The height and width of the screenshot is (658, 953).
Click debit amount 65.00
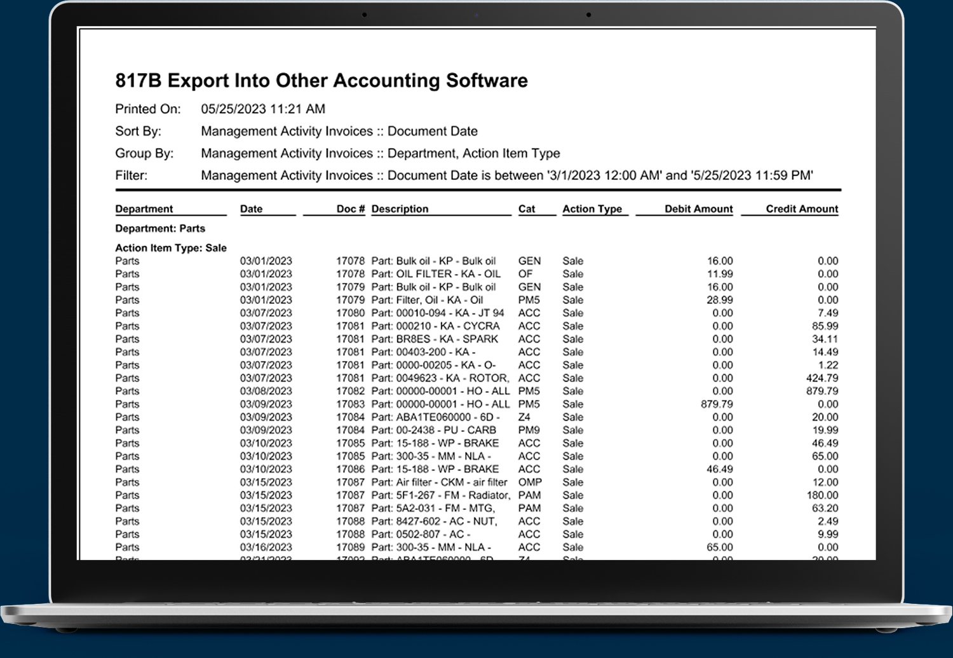click(720, 547)
